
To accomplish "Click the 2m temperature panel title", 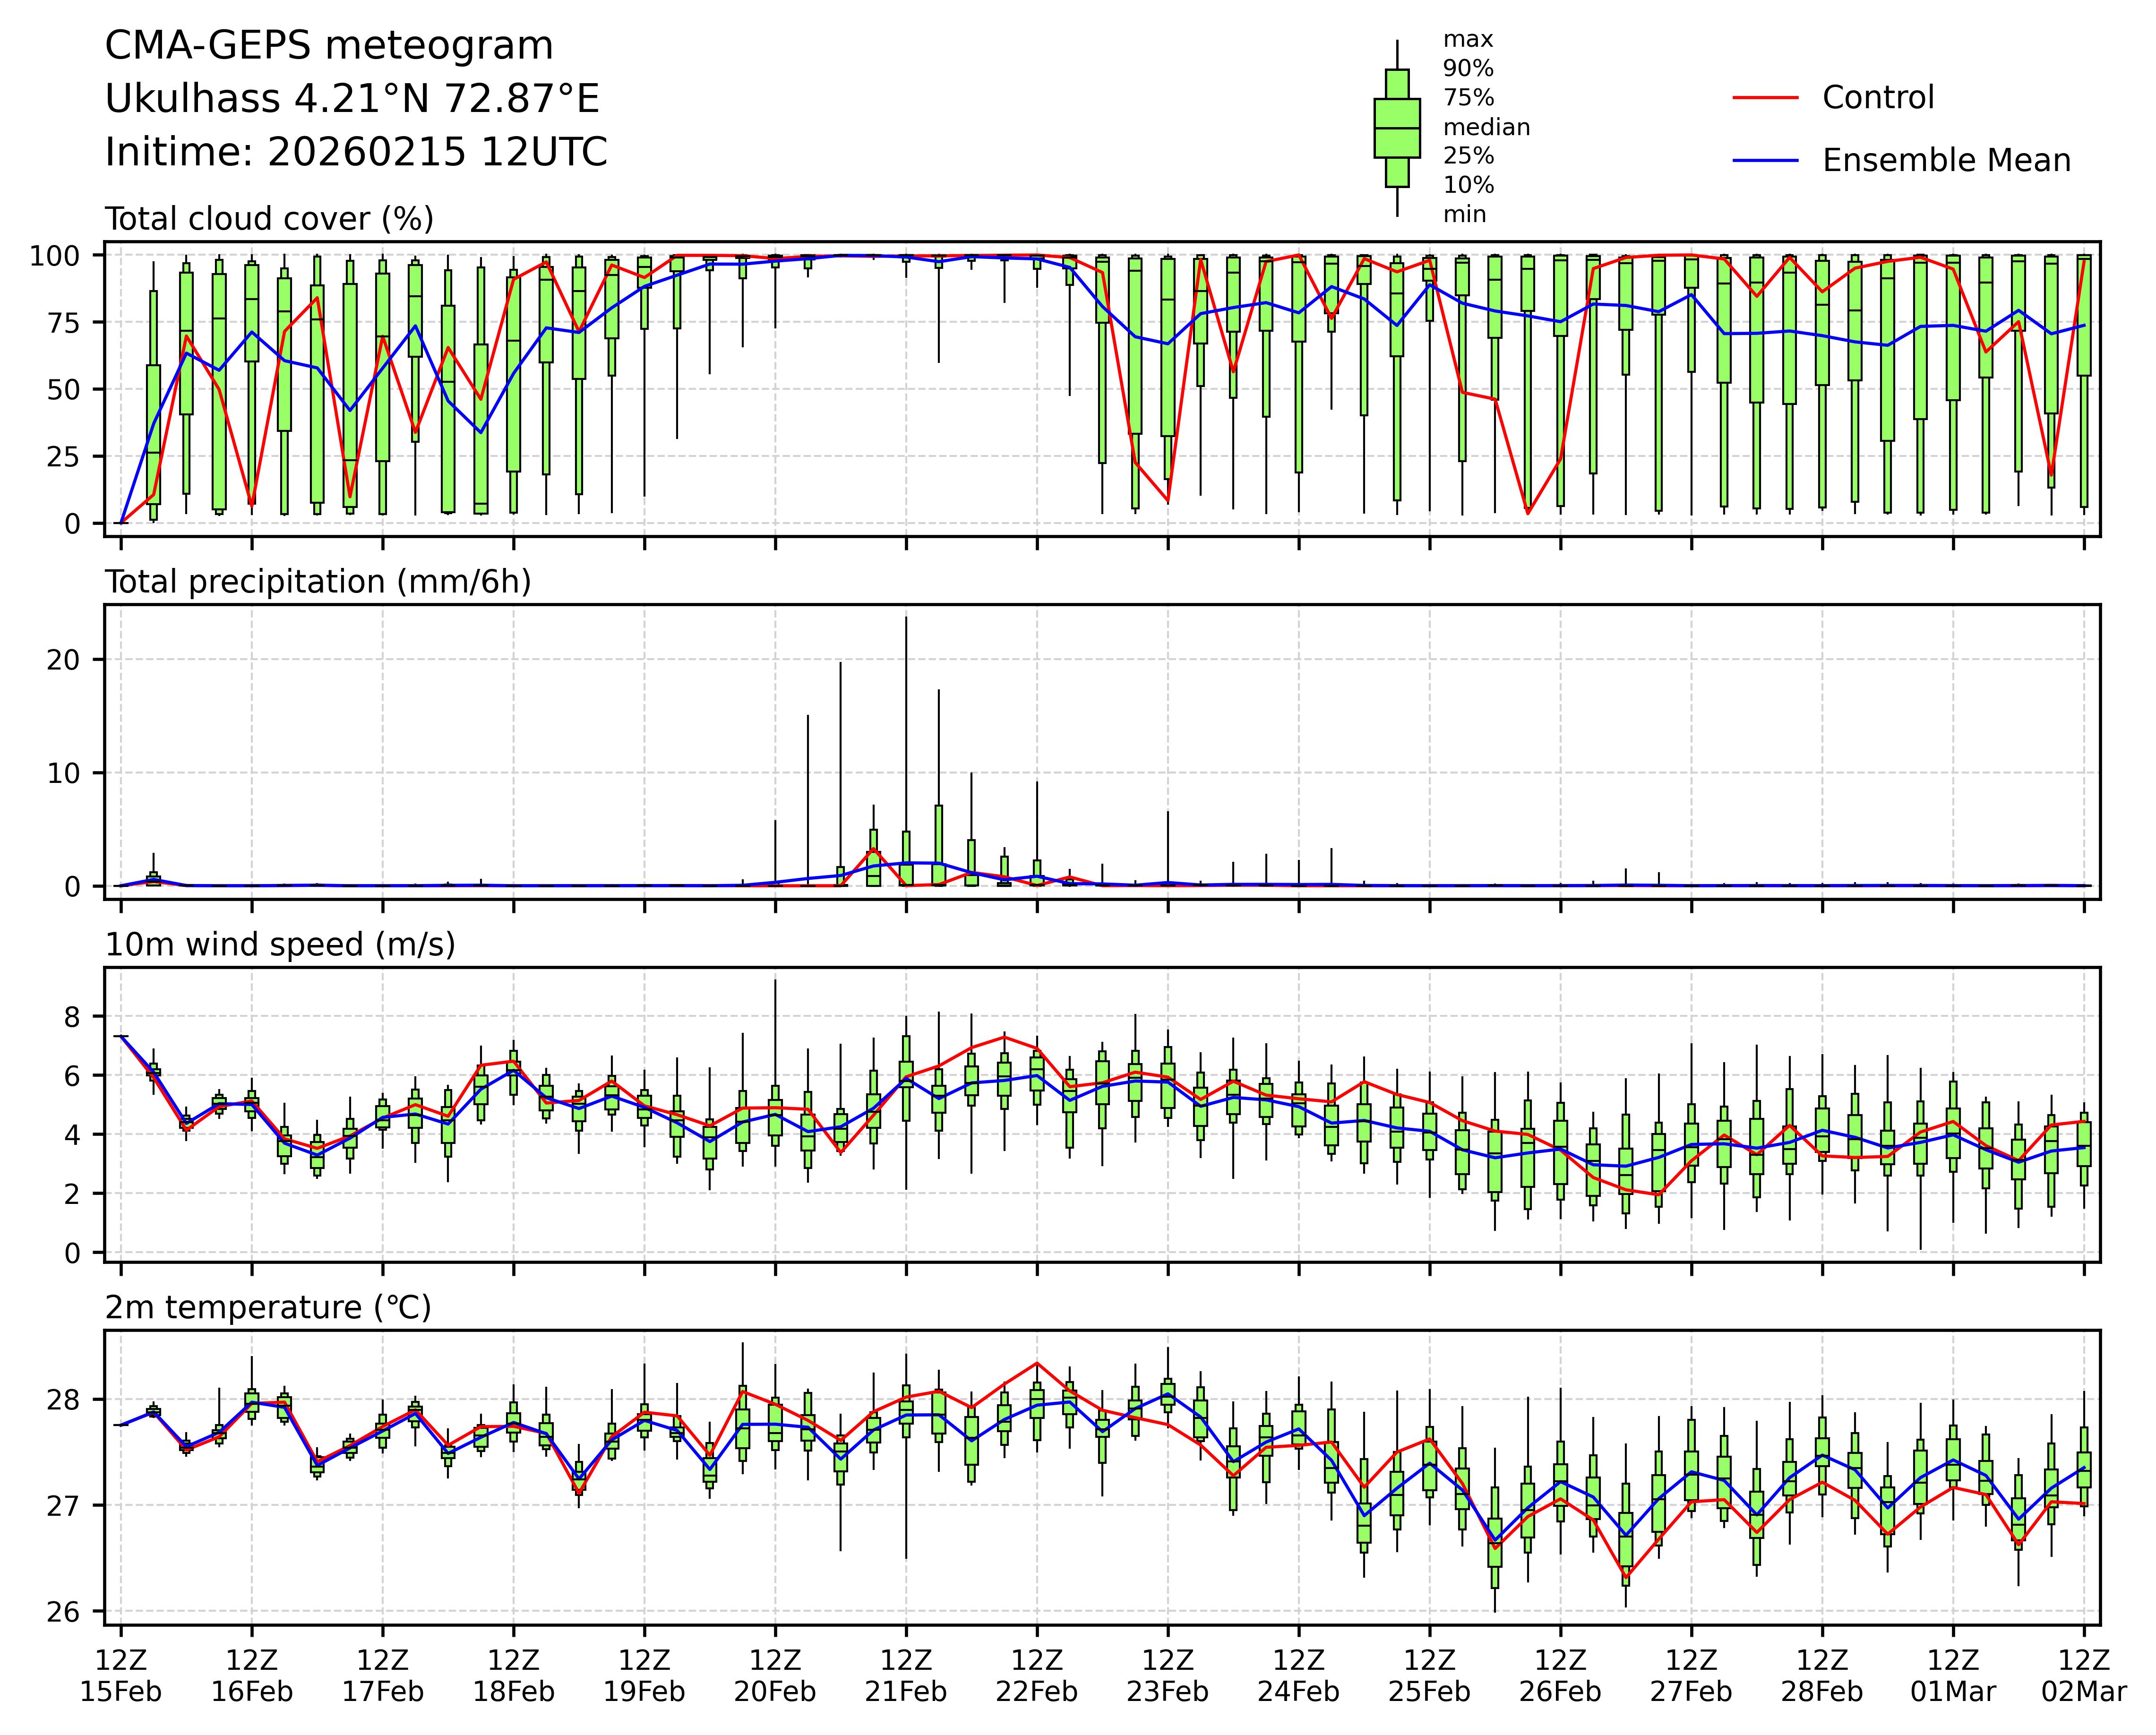I will (x=268, y=1308).
